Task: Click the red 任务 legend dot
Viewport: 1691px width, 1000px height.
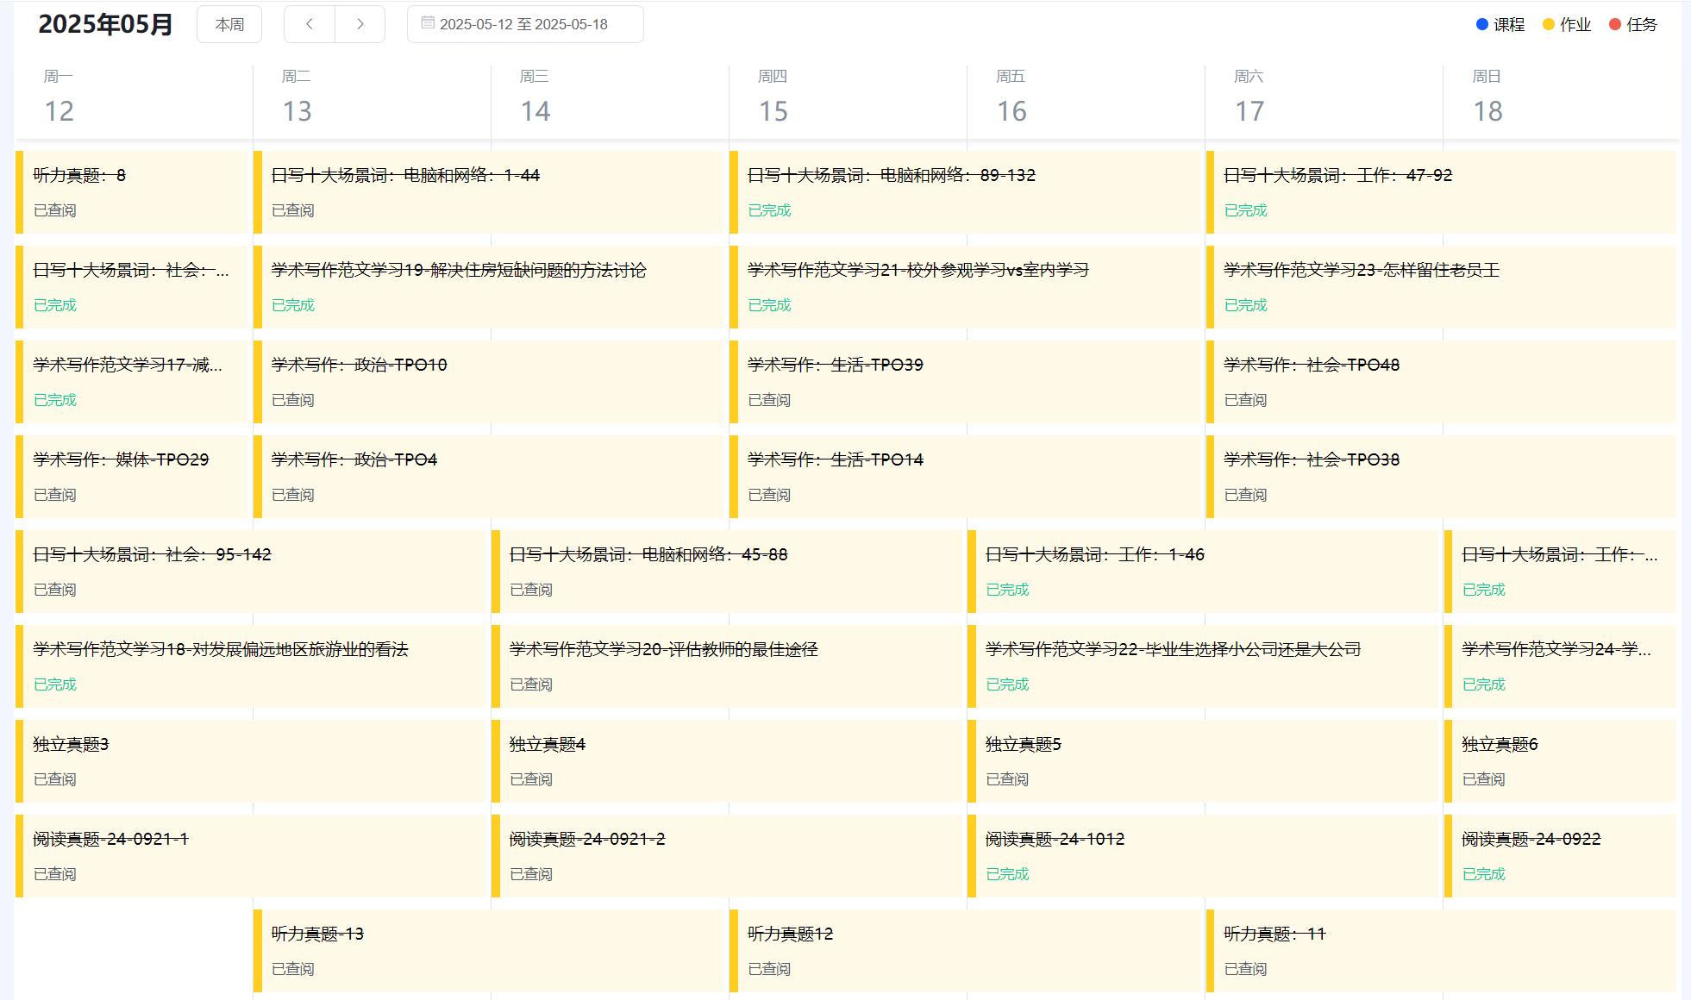Action: (x=1614, y=24)
